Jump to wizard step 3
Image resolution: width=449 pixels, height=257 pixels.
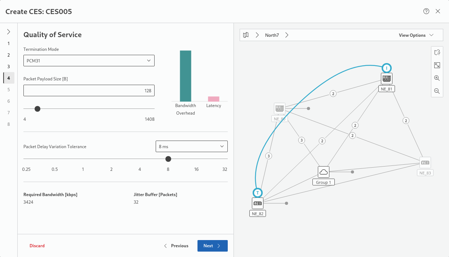click(x=9, y=67)
